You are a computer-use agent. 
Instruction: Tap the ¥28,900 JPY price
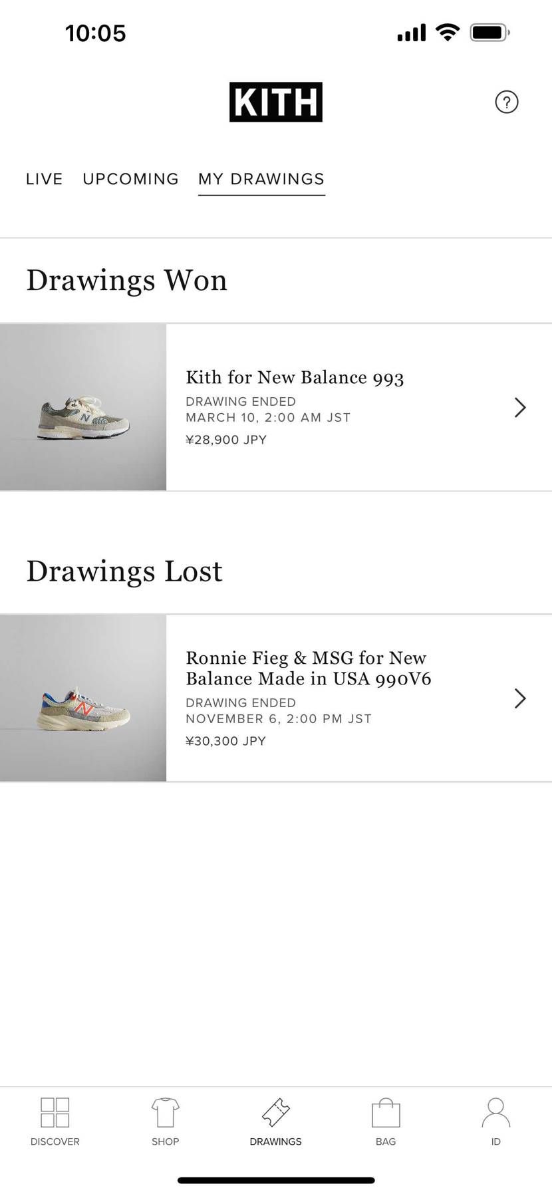pos(226,440)
